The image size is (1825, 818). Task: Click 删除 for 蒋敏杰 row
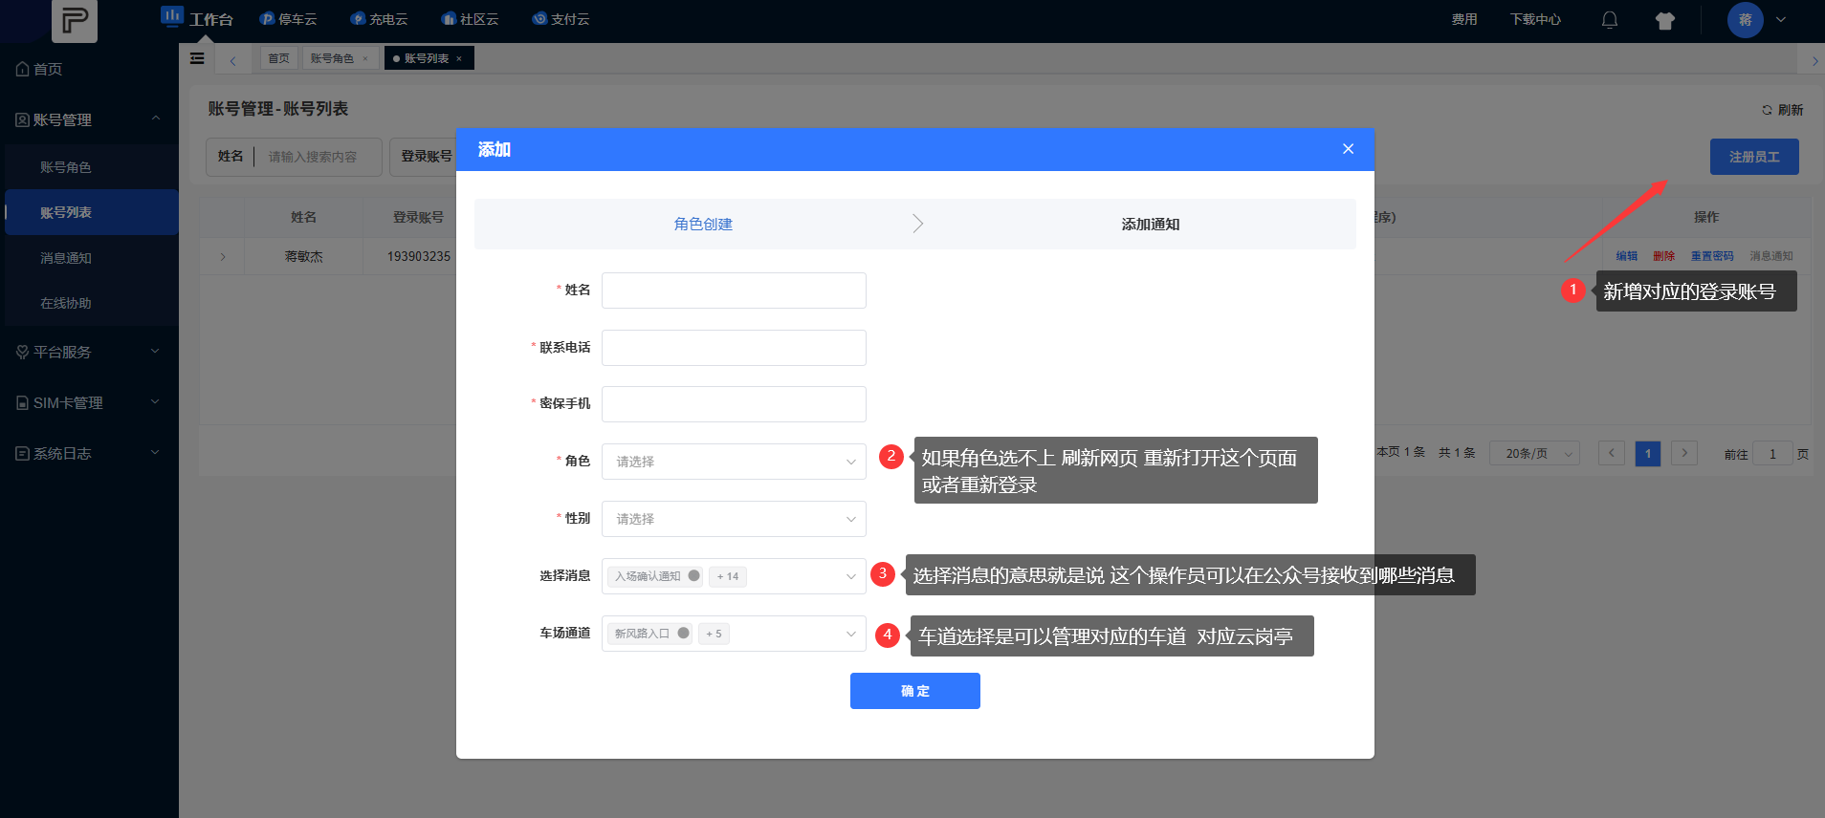tap(1664, 256)
